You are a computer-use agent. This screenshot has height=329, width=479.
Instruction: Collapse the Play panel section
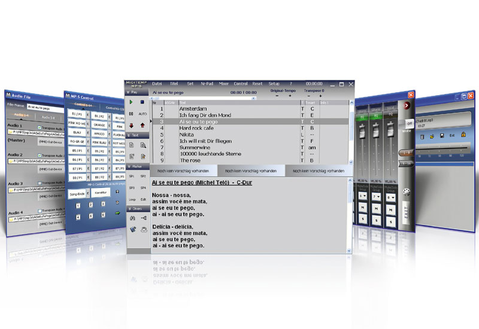point(128,93)
